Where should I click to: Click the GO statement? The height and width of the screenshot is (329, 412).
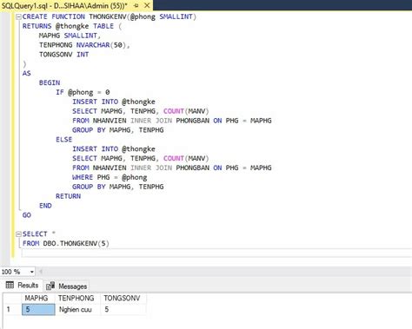tap(27, 215)
